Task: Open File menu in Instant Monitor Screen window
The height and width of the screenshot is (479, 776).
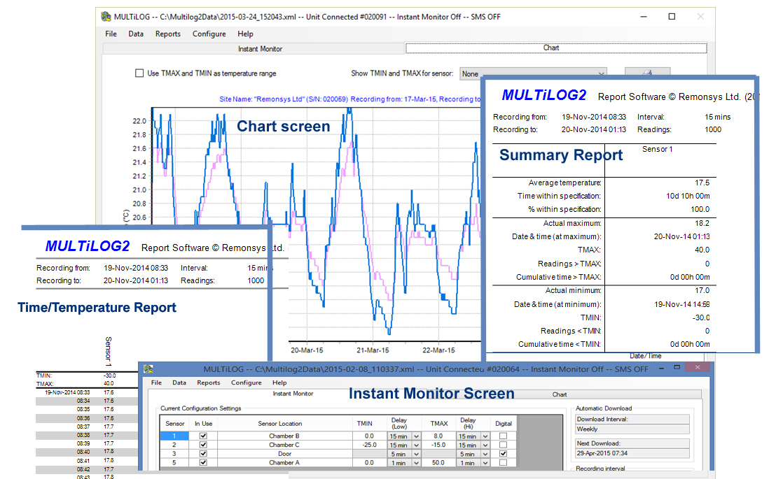Action: point(156,383)
